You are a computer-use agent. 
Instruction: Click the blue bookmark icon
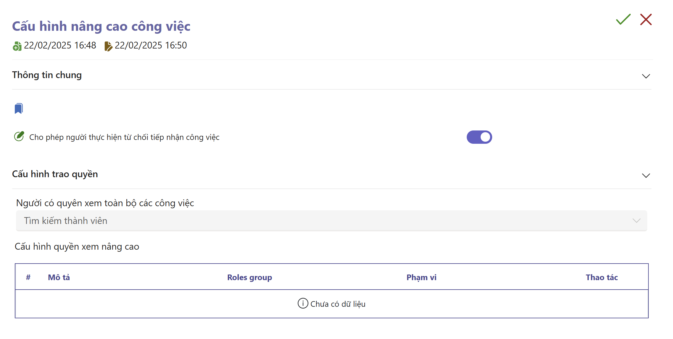tap(19, 109)
